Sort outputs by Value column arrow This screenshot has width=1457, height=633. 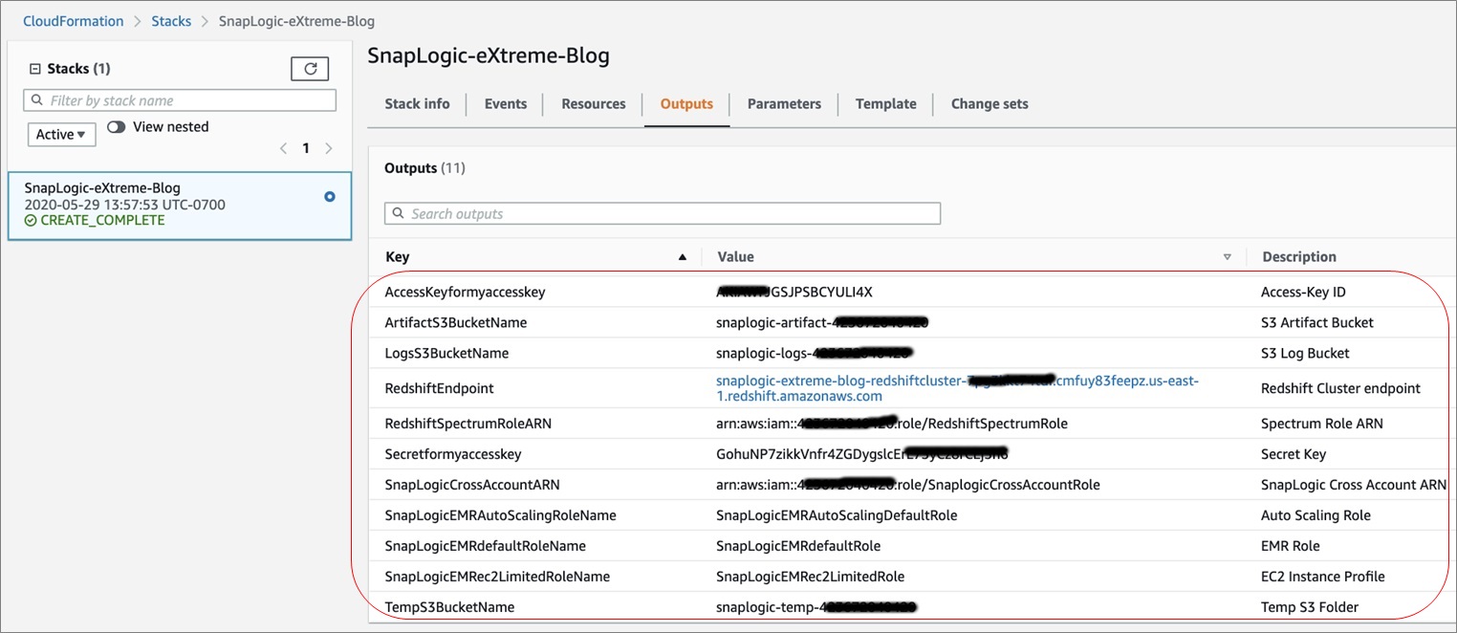click(x=1228, y=257)
